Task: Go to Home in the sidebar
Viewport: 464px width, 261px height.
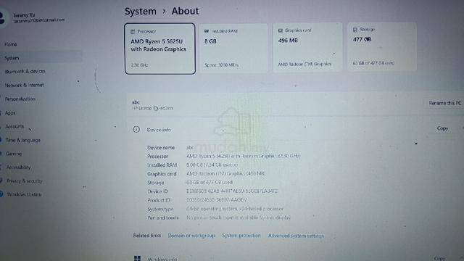Action: [11, 44]
